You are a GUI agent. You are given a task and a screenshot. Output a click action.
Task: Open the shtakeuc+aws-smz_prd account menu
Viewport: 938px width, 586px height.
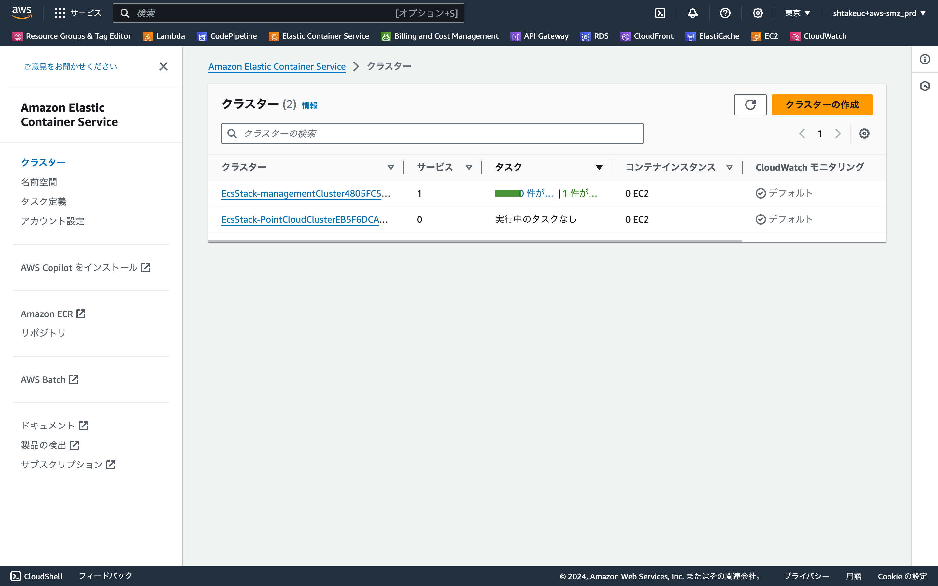tap(879, 13)
